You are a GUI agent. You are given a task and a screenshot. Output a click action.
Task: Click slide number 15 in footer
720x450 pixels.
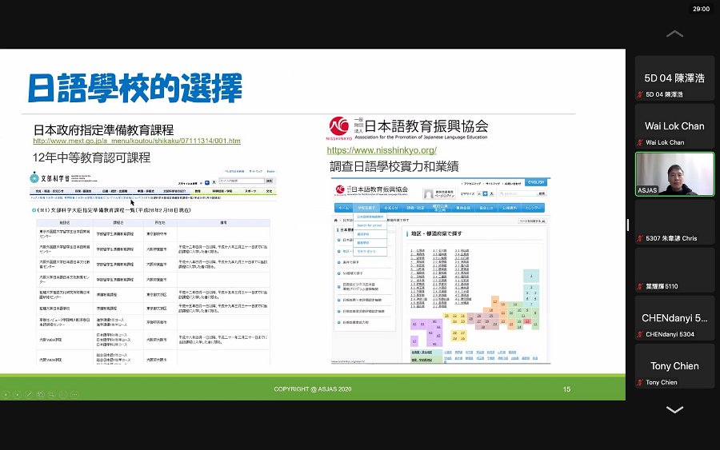point(566,389)
